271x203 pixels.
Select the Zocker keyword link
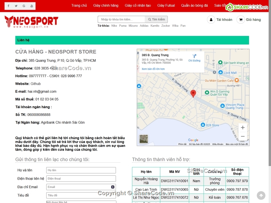165,26
